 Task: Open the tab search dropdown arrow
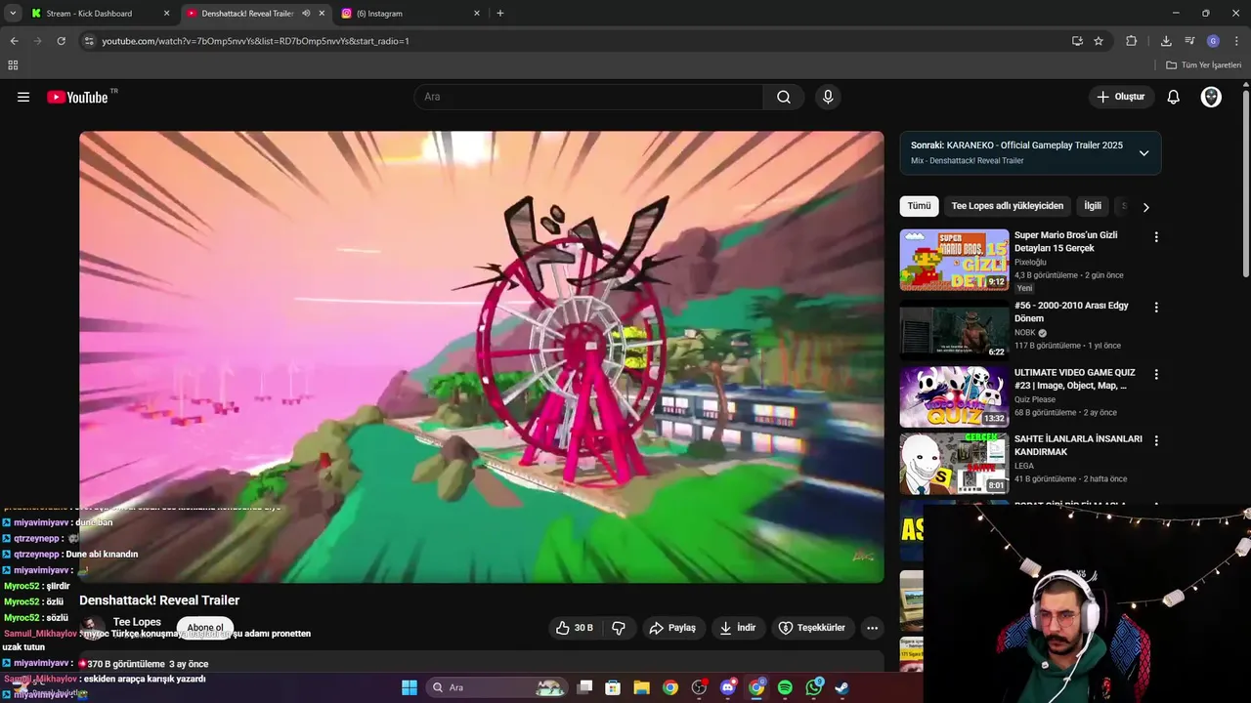click(x=13, y=14)
